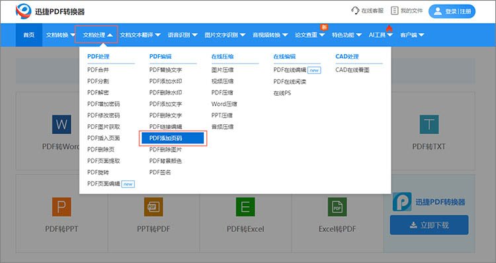Click 我的文件 link text
The height and width of the screenshot is (263, 496).
point(411,11)
